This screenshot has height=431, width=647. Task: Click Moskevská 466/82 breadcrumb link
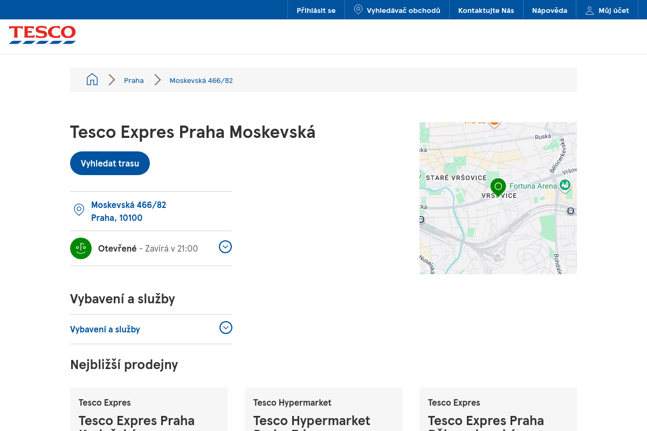201,80
